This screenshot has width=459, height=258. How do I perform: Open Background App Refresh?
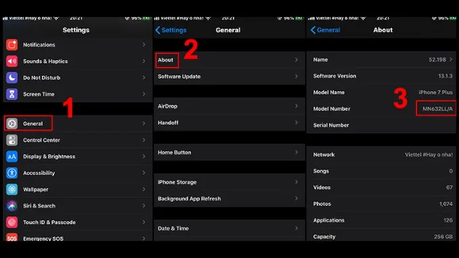coord(230,199)
